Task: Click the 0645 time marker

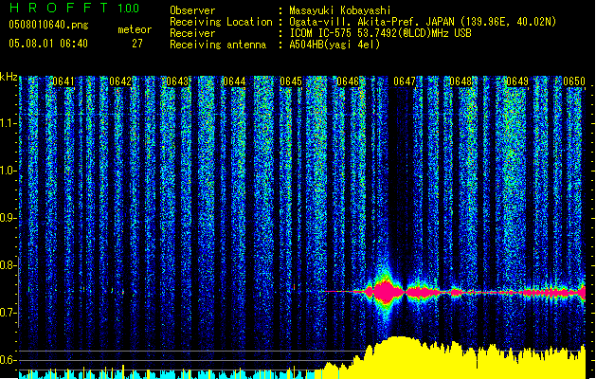Action: tap(291, 81)
